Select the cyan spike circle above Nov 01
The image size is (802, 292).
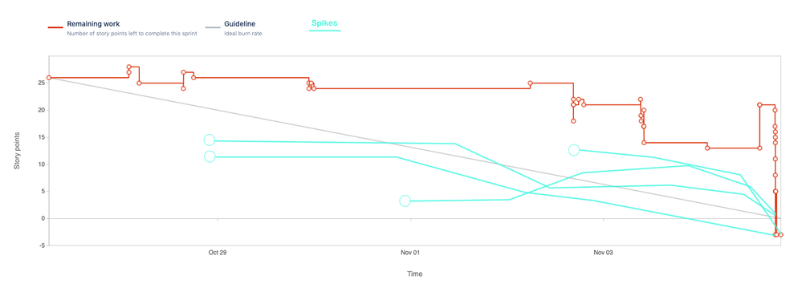click(x=405, y=201)
